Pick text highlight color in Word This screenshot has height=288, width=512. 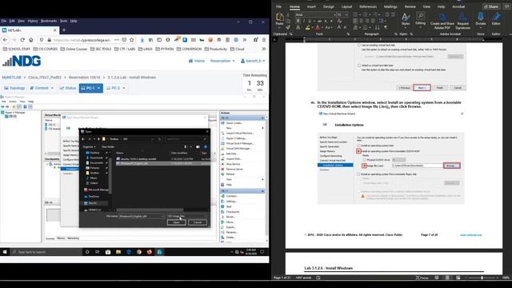(307, 27)
